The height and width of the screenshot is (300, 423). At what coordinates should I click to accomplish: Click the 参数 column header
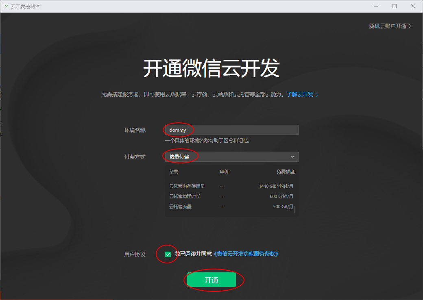(173, 172)
